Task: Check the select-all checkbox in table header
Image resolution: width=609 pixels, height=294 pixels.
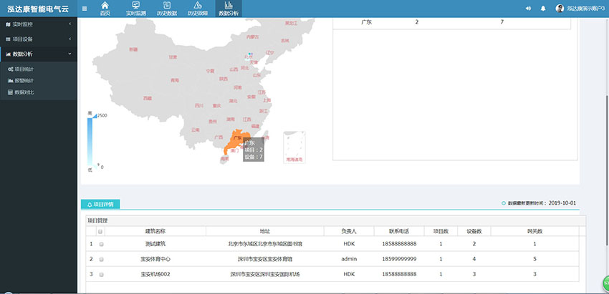Action: (x=100, y=232)
